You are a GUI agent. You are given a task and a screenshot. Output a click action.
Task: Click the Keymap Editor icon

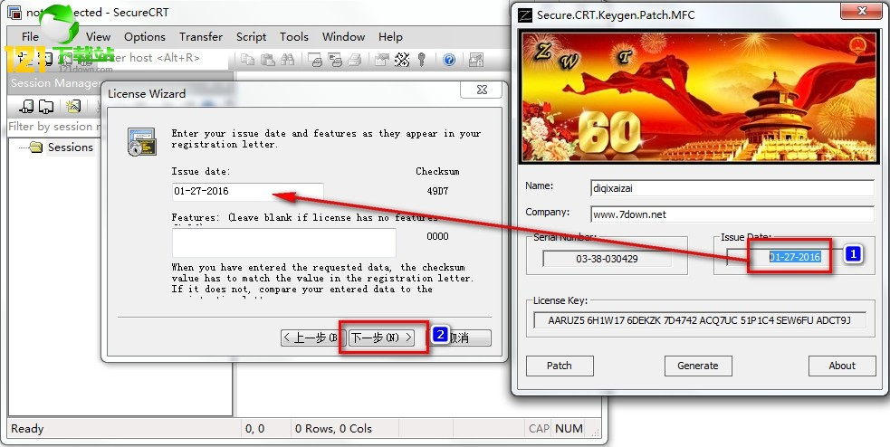(x=402, y=59)
